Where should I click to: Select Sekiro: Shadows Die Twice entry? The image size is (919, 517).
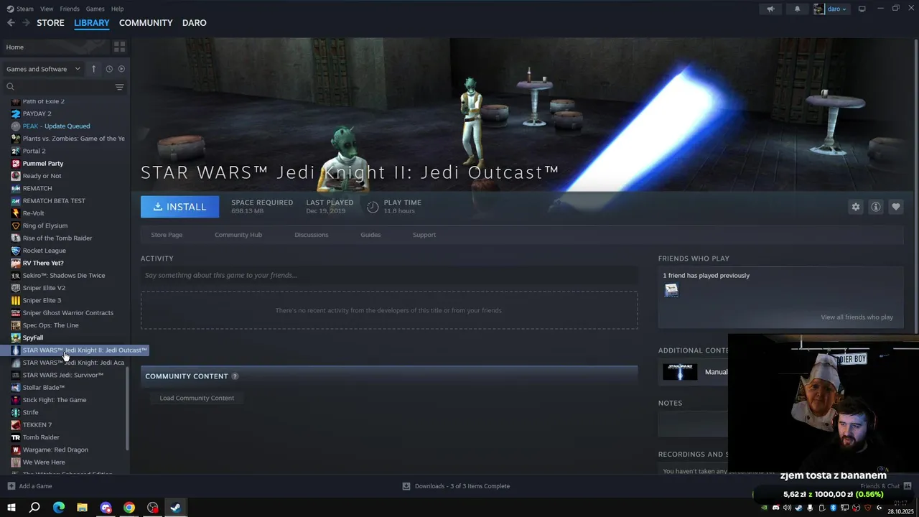pyautogui.click(x=65, y=276)
